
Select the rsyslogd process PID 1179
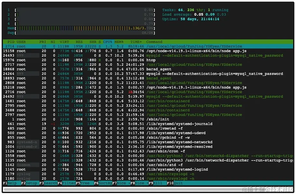point(148,174)
